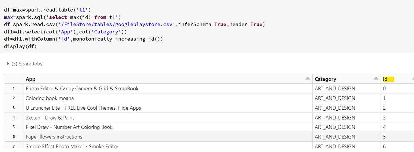Place cursor in the spark.read.csv code line
Image resolution: width=414 pixels, height=152 pixels.
coord(135,24)
